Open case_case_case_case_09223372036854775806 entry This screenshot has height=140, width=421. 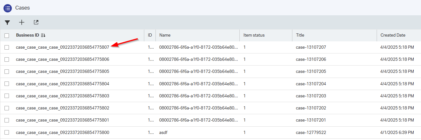point(63,59)
